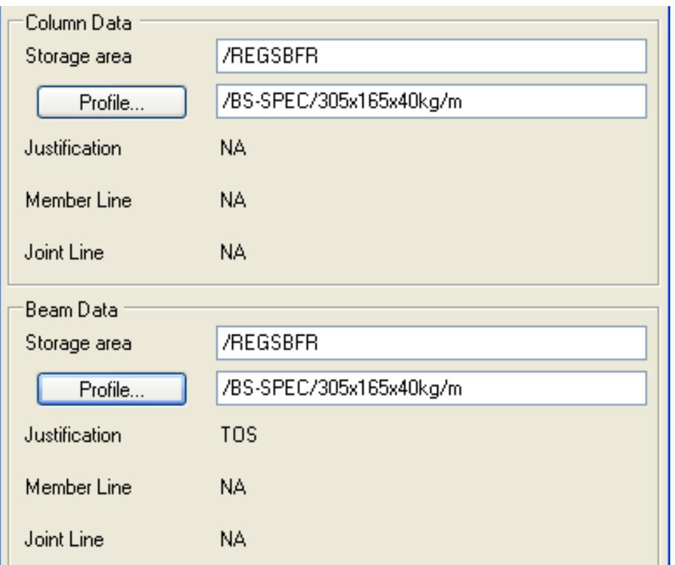
Task: Click the Profile button in Beam Data
Action: 111,390
